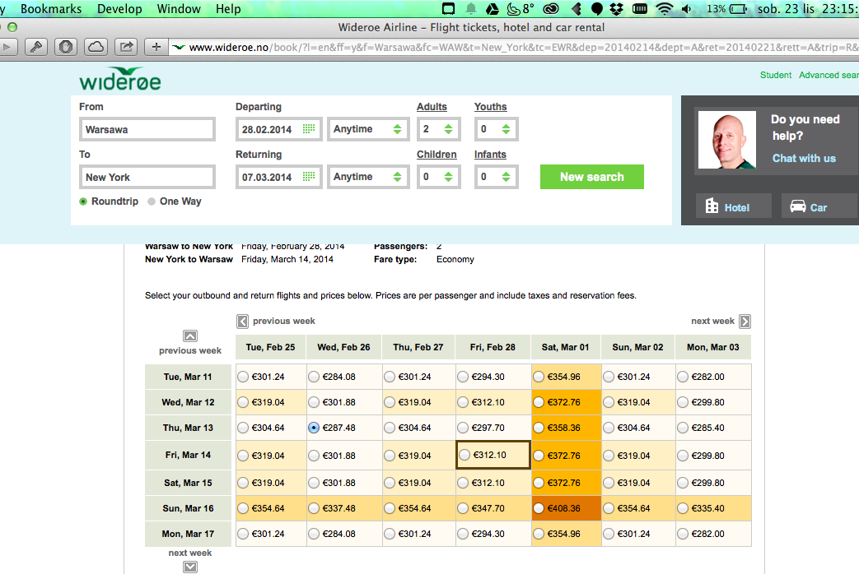Viewport: 859px width, 574px height.
Task: Open the Help menu
Action: click(x=228, y=9)
